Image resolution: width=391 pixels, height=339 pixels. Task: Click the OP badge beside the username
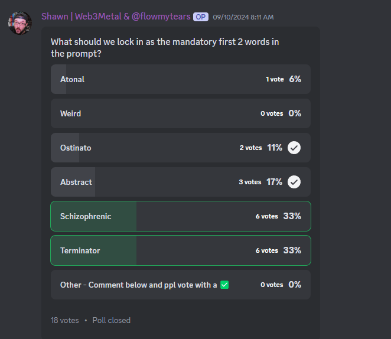[x=201, y=17]
